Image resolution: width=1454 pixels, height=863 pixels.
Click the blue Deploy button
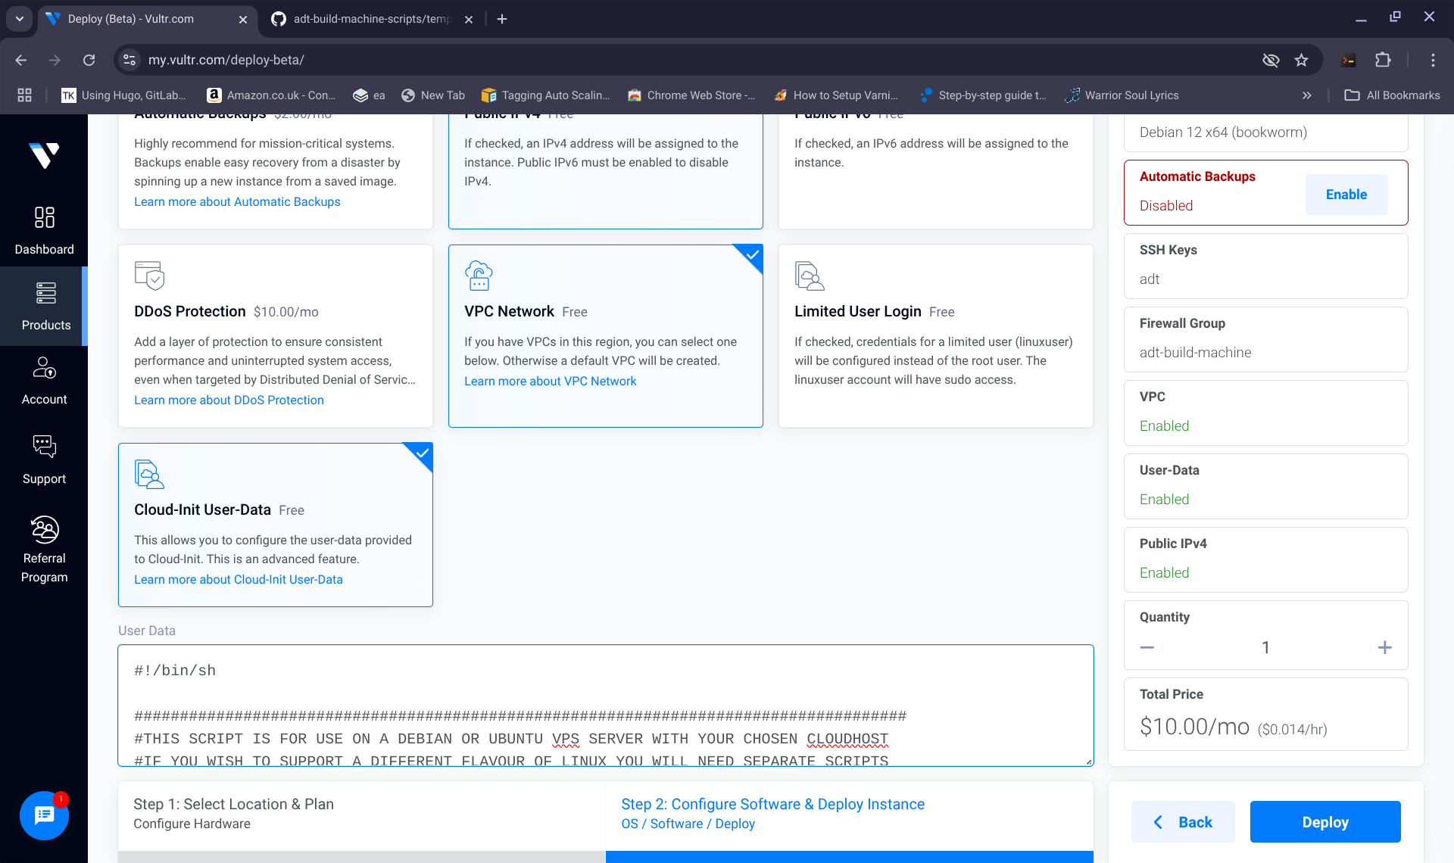click(x=1325, y=822)
